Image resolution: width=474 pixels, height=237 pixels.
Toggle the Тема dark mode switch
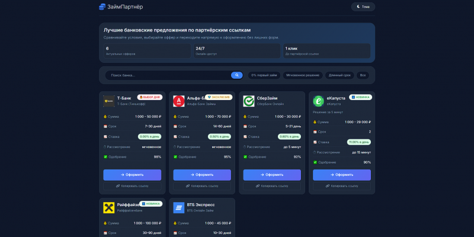click(363, 7)
